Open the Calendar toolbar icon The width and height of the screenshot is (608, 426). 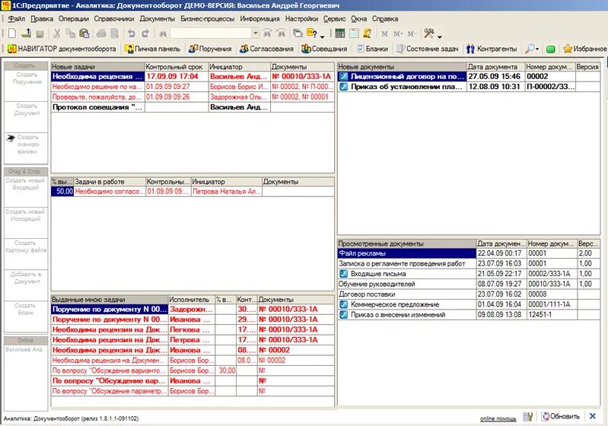[x=354, y=33]
